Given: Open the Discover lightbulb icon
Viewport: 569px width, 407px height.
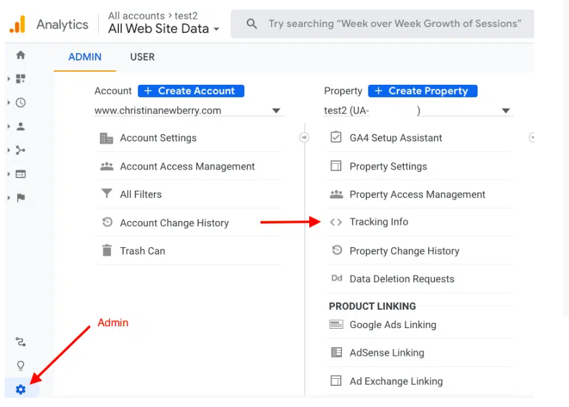Looking at the screenshot, I should coord(20,366).
